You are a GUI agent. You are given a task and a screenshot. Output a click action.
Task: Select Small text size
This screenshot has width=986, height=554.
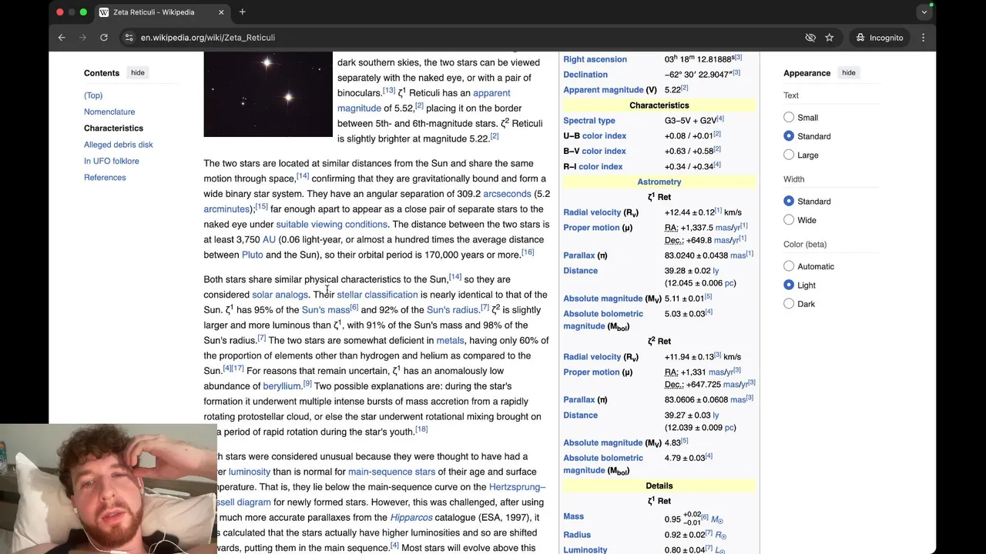click(789, 117)
